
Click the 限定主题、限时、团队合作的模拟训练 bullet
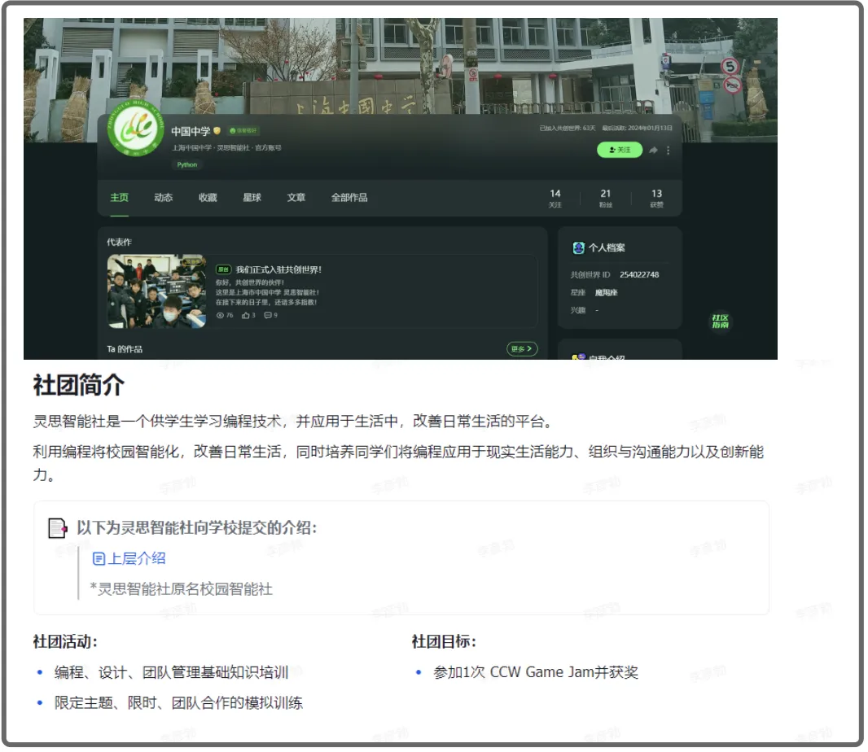coord(179,703)
